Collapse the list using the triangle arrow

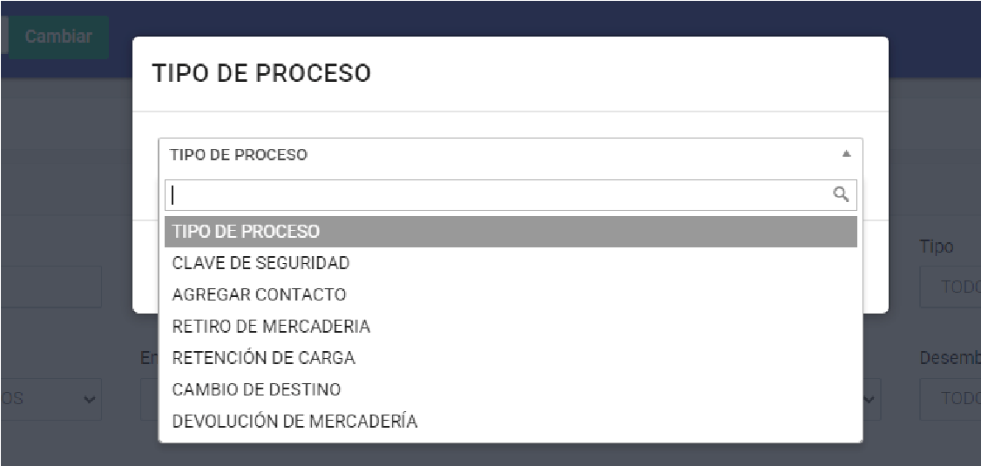tap(846, 154)
